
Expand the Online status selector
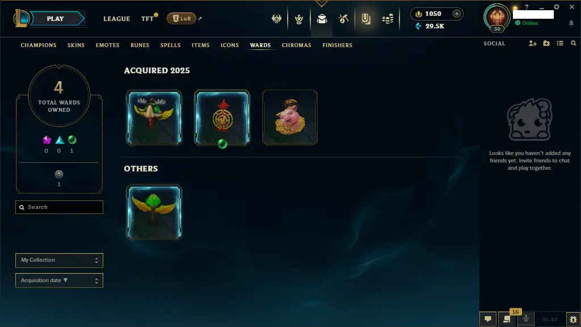pos(527,23)
